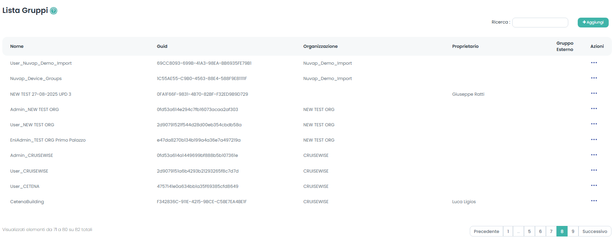Sort the table by Organizzazione column

point(320,46)
